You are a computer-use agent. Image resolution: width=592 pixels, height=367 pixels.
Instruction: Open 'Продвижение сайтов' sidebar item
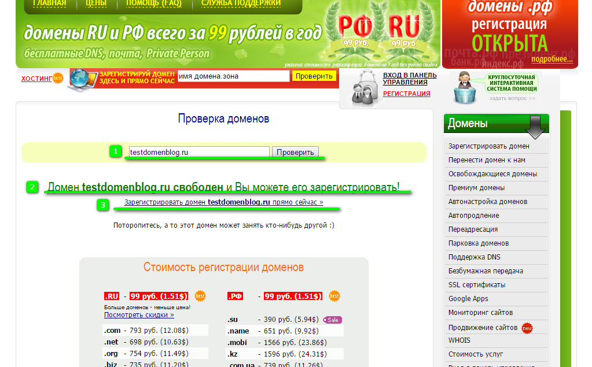(483, 327)
